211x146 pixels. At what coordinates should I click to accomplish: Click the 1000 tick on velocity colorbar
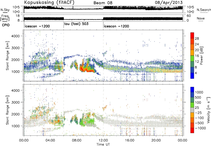(x=199, y=92)
